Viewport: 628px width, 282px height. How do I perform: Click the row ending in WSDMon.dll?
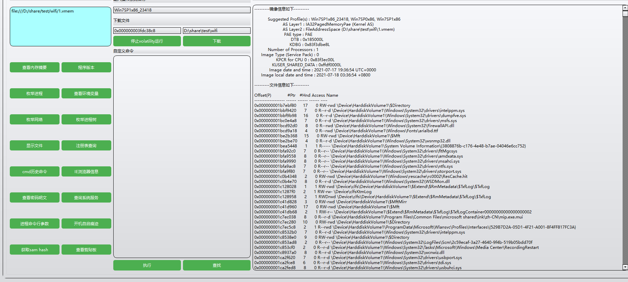click(x=352, y=182)
